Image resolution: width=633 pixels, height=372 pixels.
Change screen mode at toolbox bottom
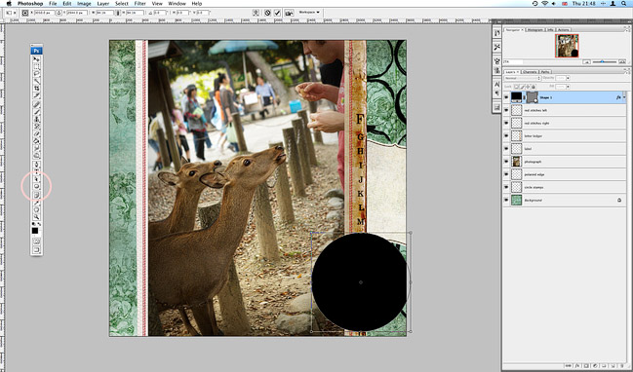point(36,250)
